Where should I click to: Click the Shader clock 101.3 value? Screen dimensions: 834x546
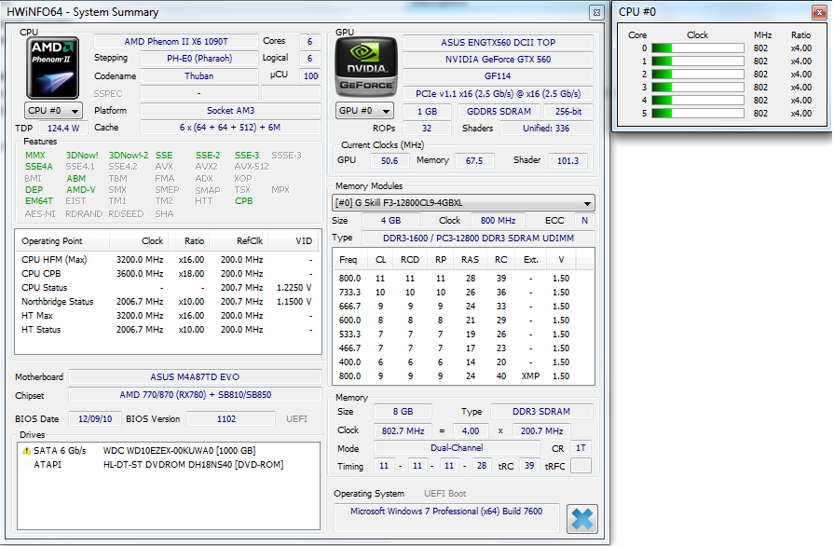(567, 160)
